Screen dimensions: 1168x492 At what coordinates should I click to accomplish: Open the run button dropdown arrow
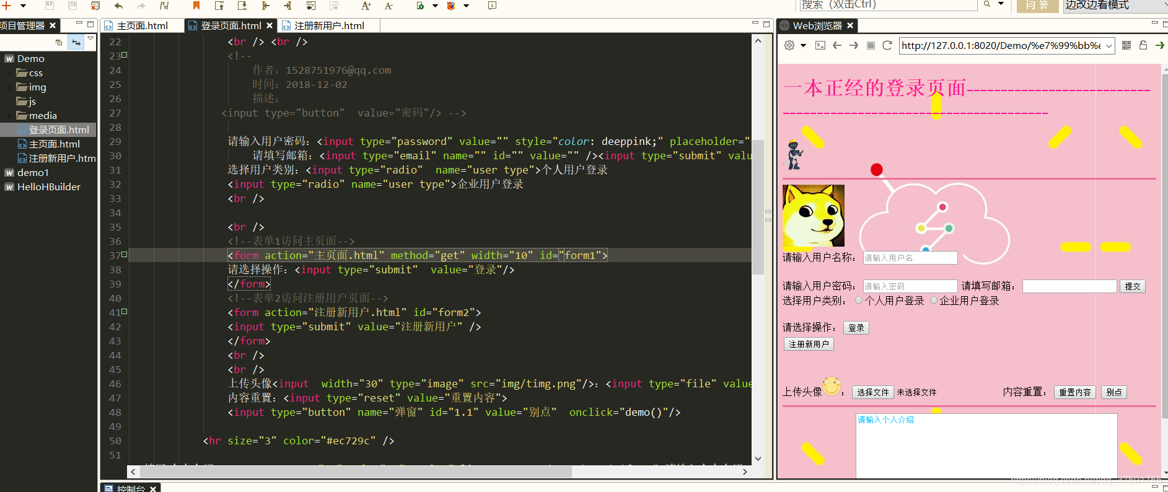pyautogui.click(x=435, y=6)
